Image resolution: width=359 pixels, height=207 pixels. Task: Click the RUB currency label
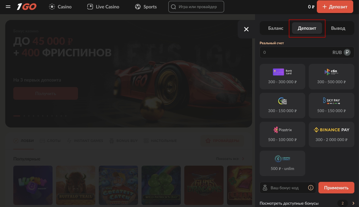(337, 52)
